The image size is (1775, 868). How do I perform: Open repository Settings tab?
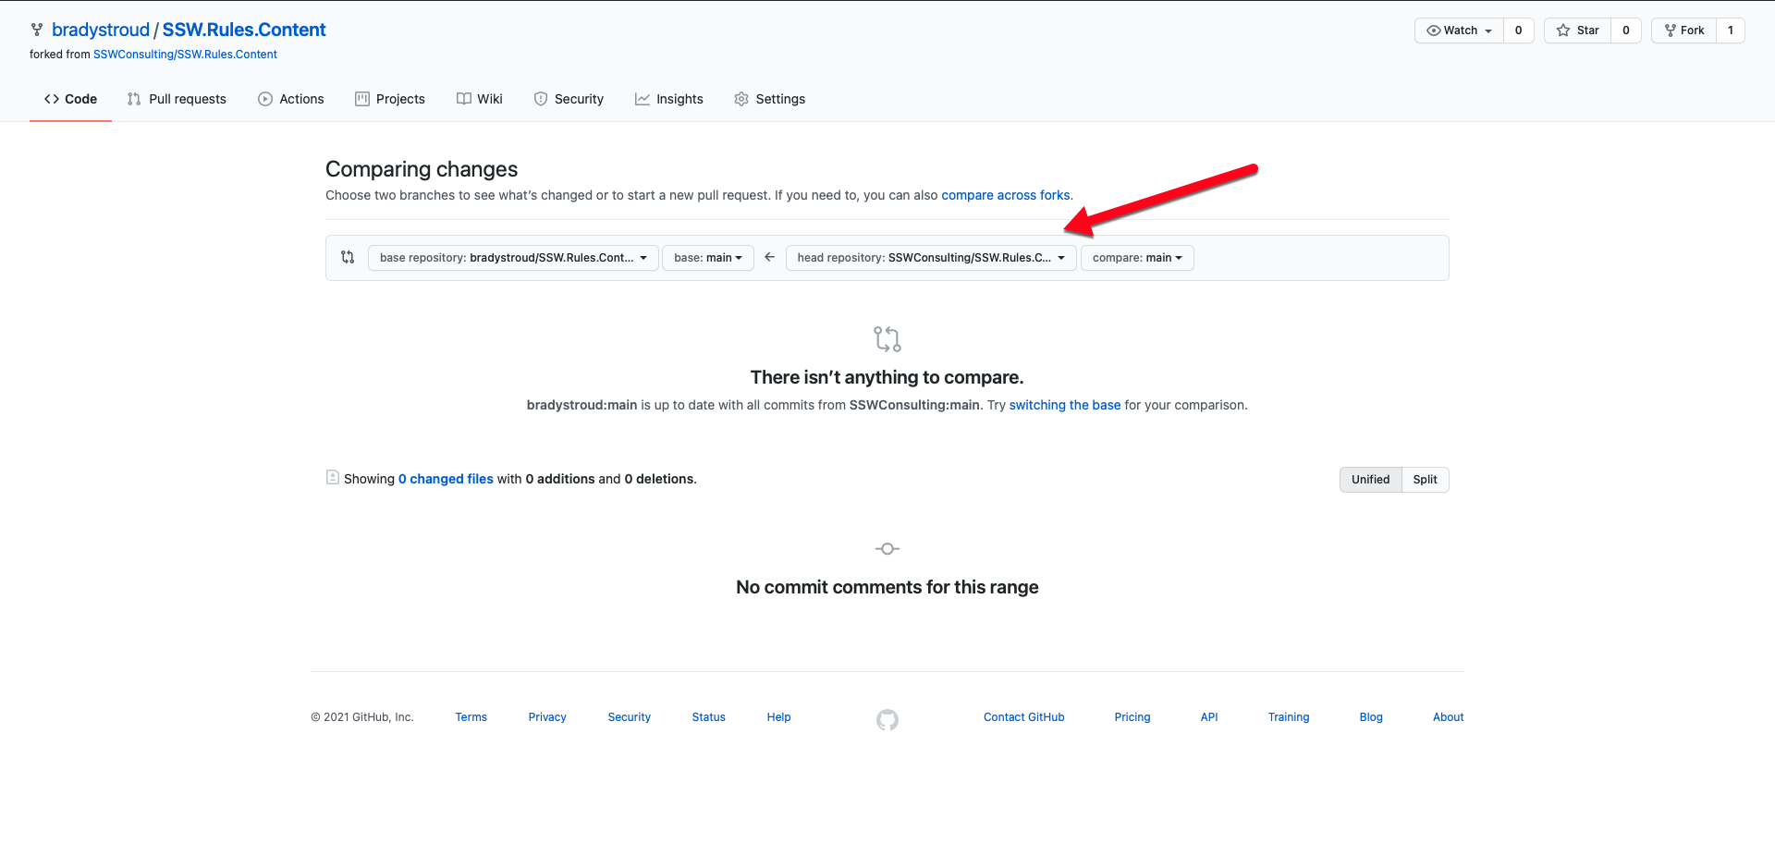(770, 99)
